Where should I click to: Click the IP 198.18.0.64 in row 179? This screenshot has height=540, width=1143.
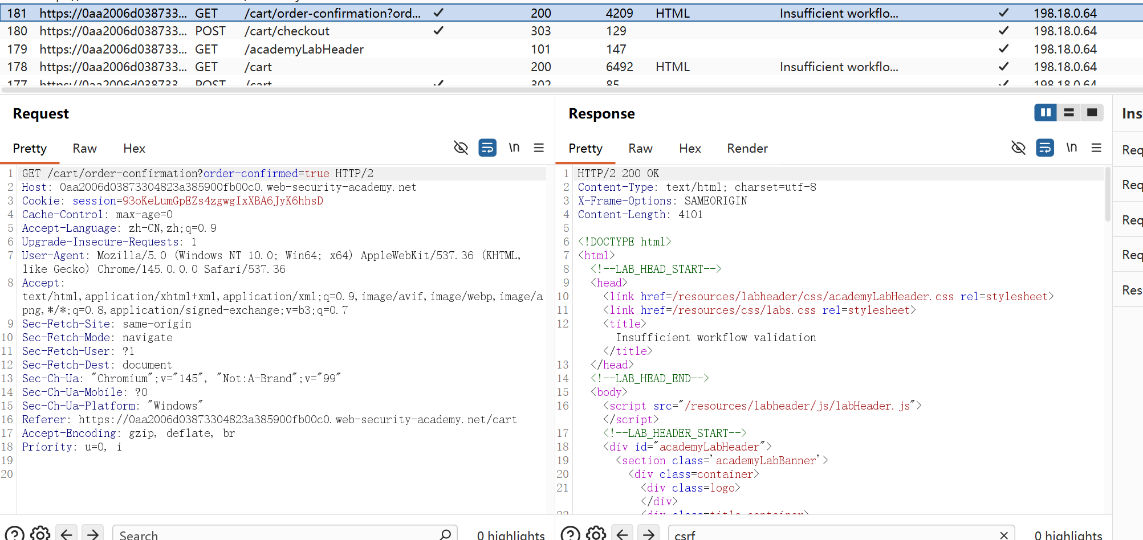1065,49
